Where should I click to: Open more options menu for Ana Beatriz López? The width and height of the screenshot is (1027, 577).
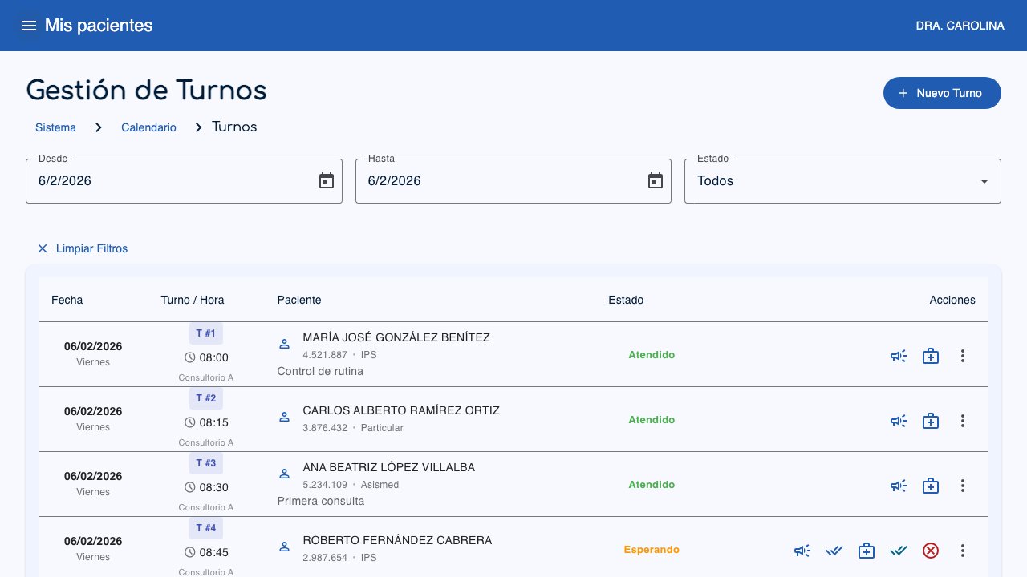pyautogui.click(x=963, y=486)
